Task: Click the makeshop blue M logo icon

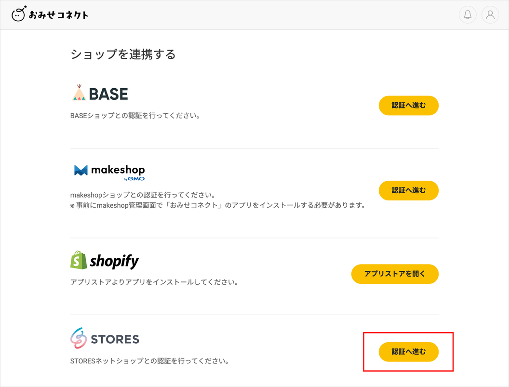Action: (81, 170)
